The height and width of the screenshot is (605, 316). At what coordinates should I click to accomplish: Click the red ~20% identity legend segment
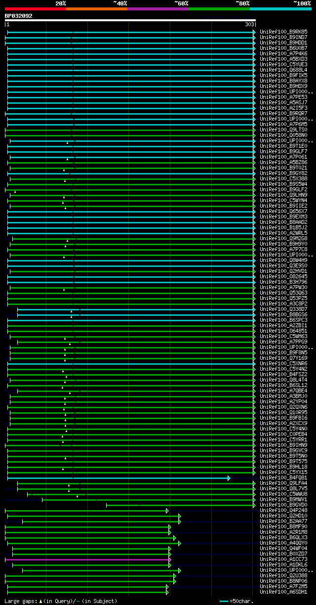tap(35, 9)
